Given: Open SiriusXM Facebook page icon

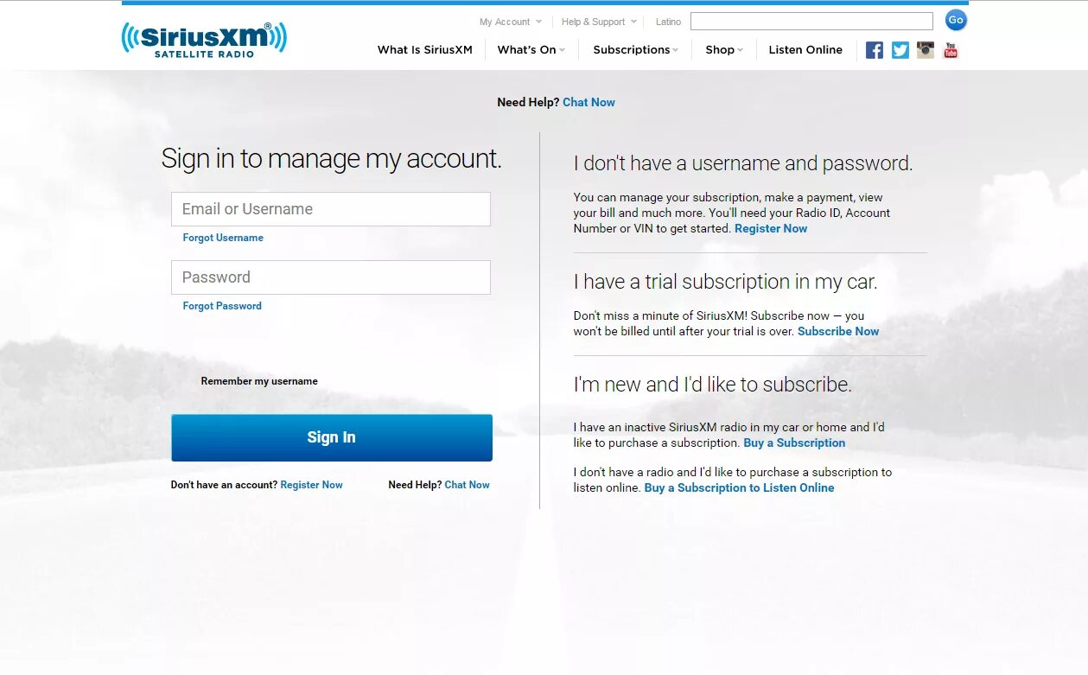Looking at the screenshot, I should click(875, 50).
